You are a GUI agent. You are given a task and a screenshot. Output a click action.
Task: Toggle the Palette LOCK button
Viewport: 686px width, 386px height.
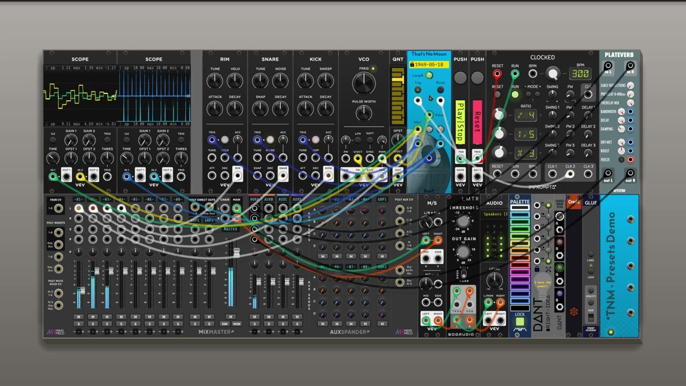click(x=520, y=322)
